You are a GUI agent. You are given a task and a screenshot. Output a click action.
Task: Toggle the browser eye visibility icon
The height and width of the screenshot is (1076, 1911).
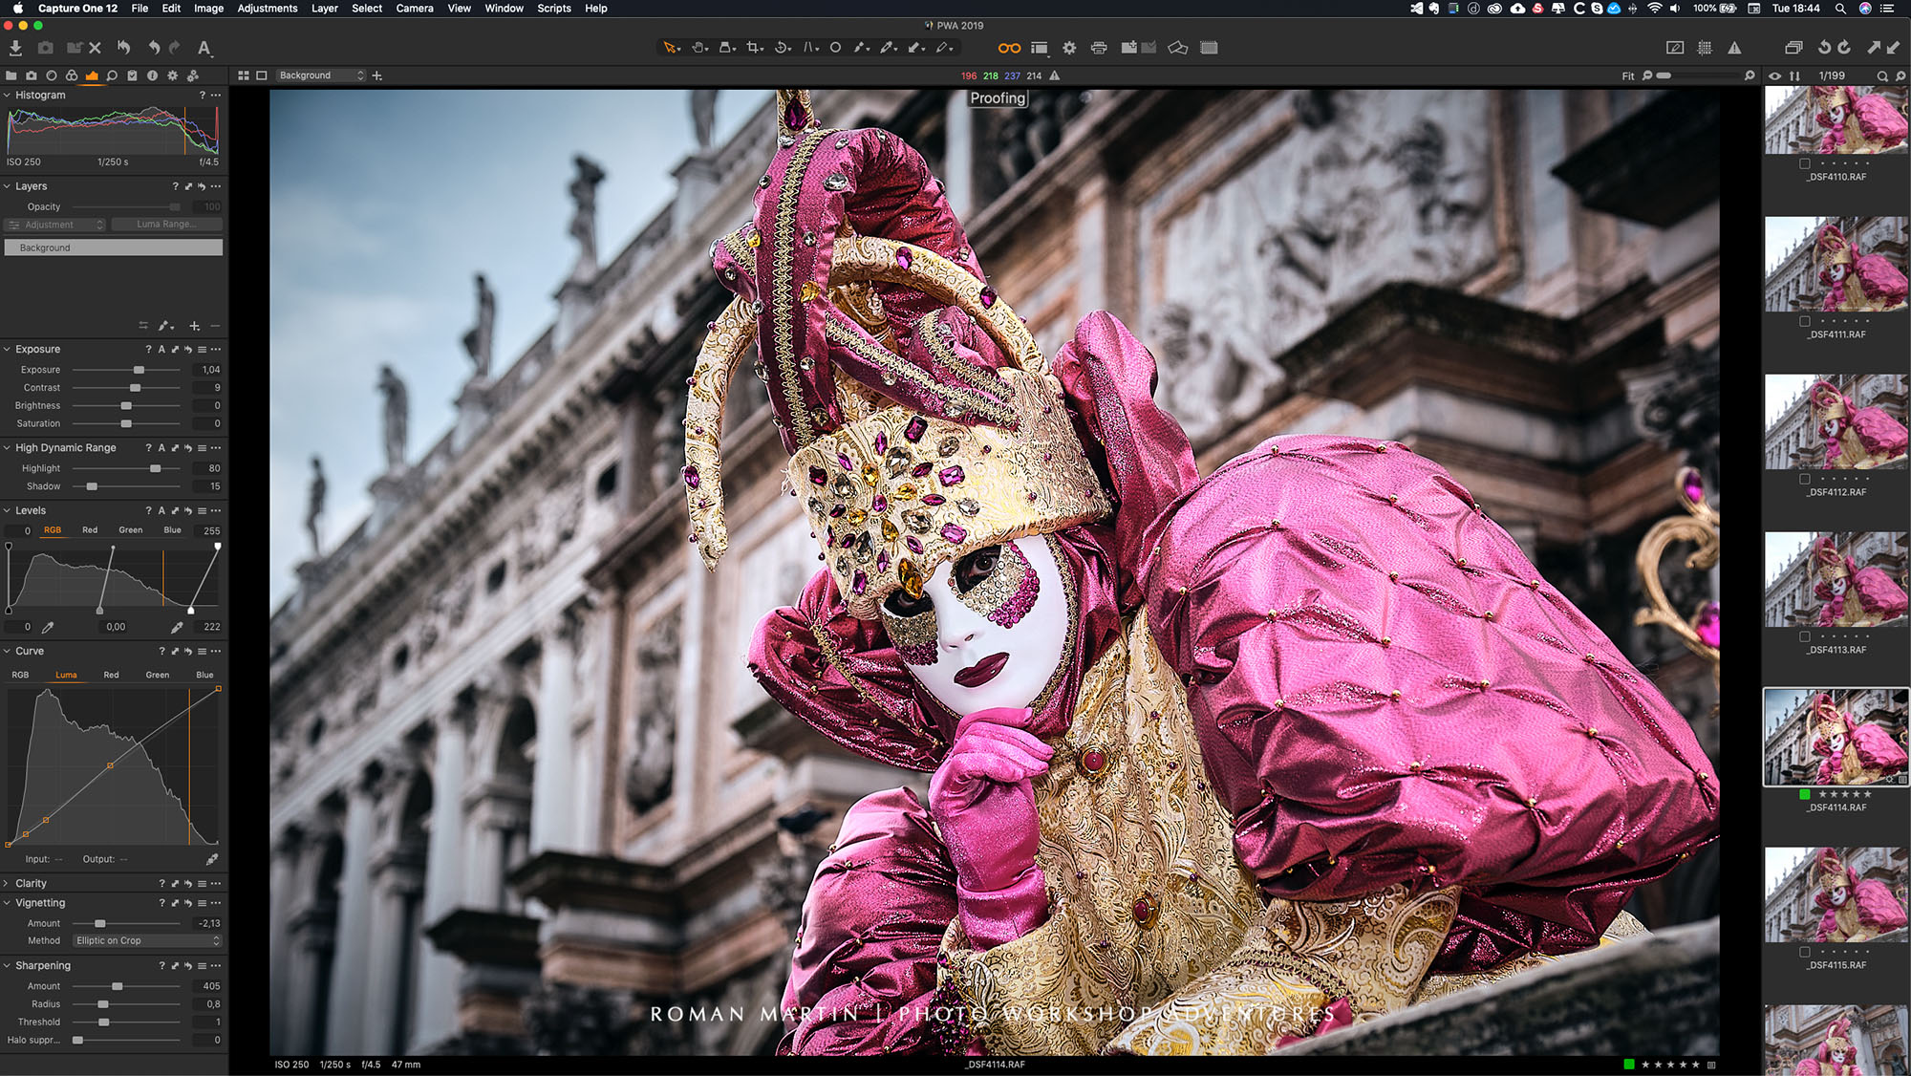click(1774, 75)
